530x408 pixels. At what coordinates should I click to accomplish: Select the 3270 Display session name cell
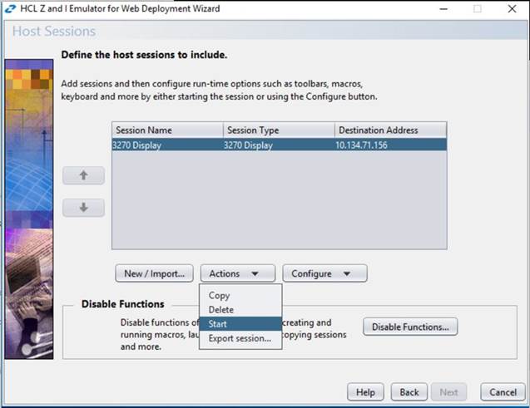(x=167, y=145)
